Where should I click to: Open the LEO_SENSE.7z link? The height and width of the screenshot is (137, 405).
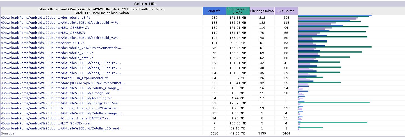(43, 33)
